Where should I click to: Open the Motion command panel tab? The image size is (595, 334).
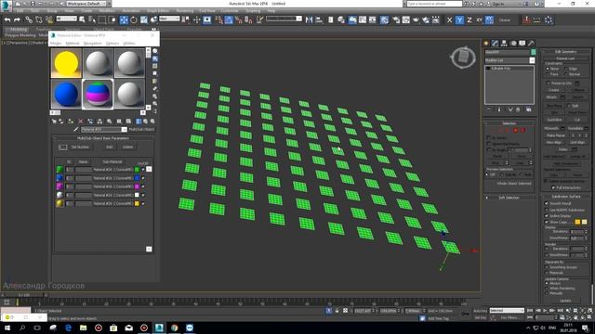[513, 43]
